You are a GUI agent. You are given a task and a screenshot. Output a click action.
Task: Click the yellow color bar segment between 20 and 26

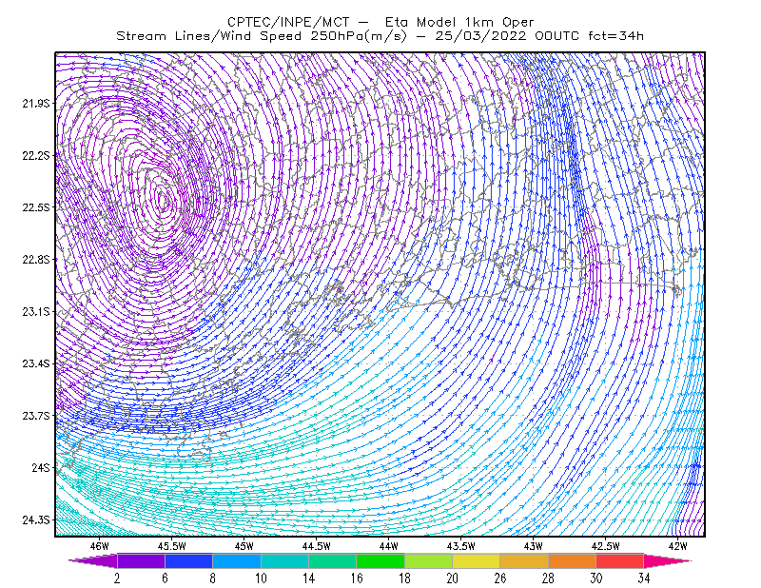[x=477, y=560]
